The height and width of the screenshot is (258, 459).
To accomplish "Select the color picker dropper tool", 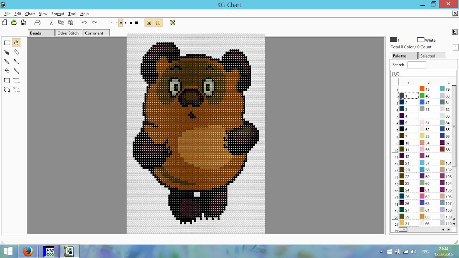I will pyautogui.click(x=7, y=52).
